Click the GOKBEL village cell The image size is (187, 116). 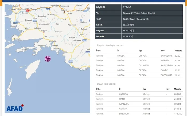[165, 70]
